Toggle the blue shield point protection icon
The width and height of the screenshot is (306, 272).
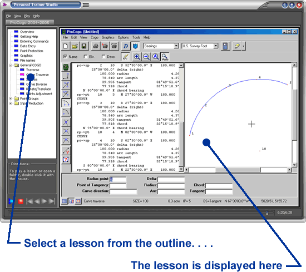click(135, 46)
